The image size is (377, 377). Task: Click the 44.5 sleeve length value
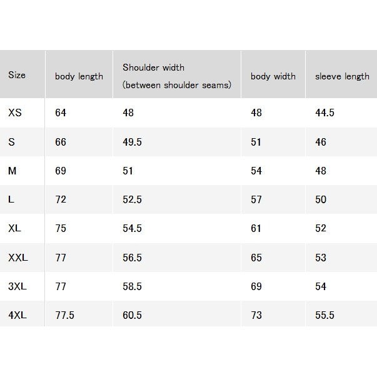(x=324, y=113)
